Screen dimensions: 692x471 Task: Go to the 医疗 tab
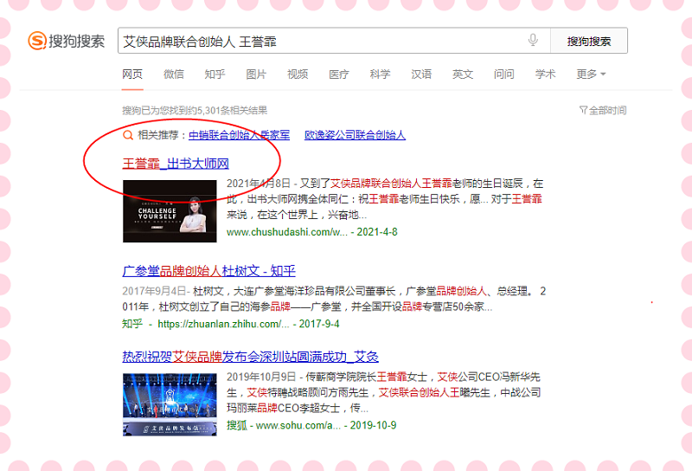(339, 74)
